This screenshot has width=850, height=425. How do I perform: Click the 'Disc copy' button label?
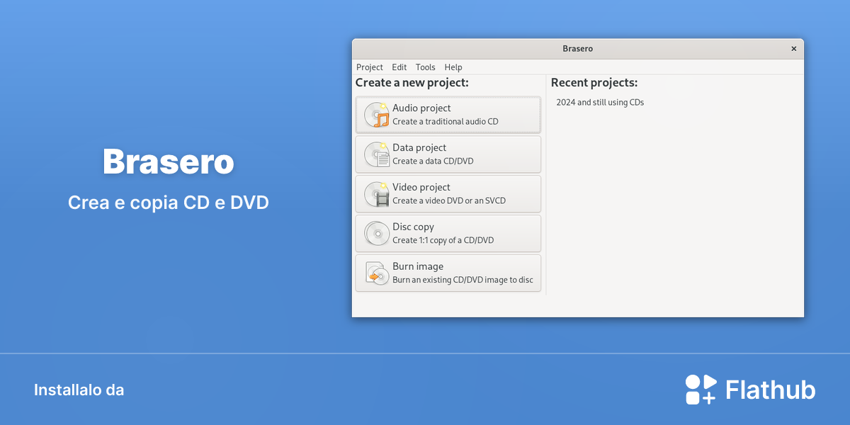(x=413, y=227)
